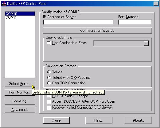Select COM10 in the port list

20,14
